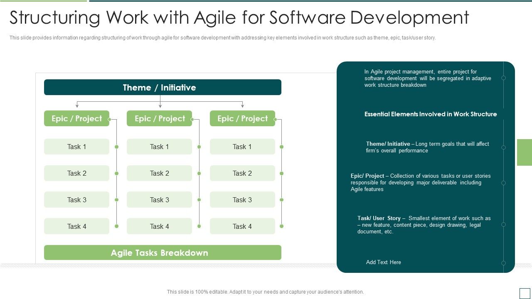The height and width of the screenshot is (299, 532).
Task: Click the first Epic / Project box
Action: point(76,118)
